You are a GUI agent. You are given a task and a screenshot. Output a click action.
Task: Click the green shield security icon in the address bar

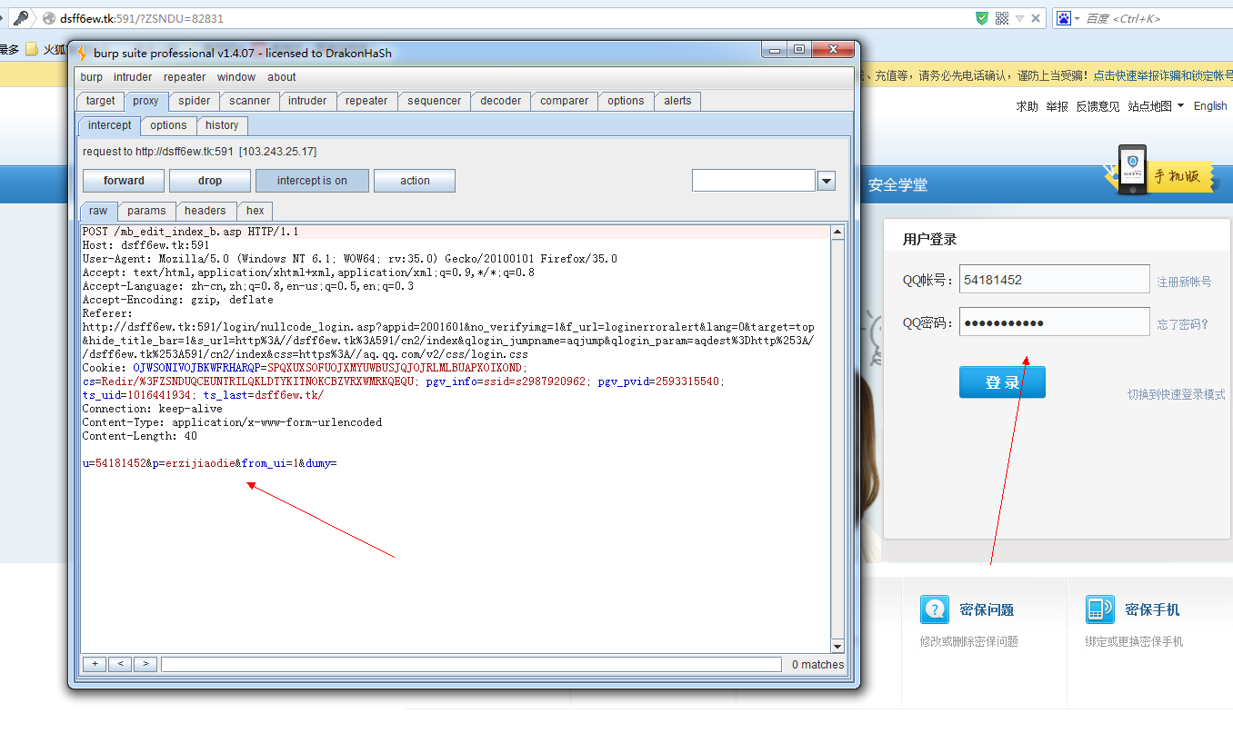pyautogui.click(x=982, y=18)
